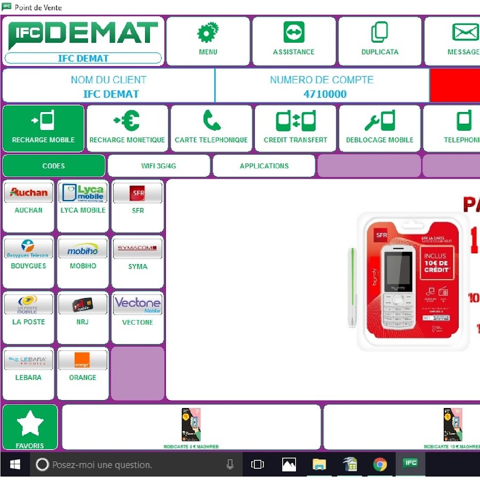
Task: Click Cortana microphone icon
Action: tap(230, 465)
